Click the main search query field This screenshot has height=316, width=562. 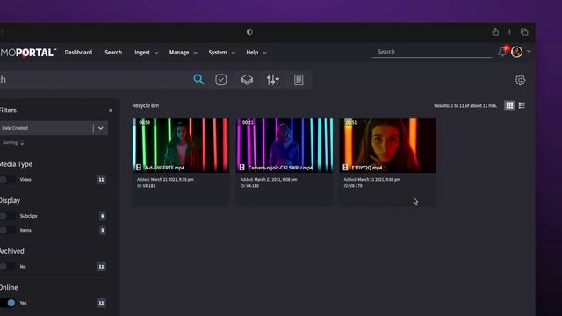[x=93, y=80]
